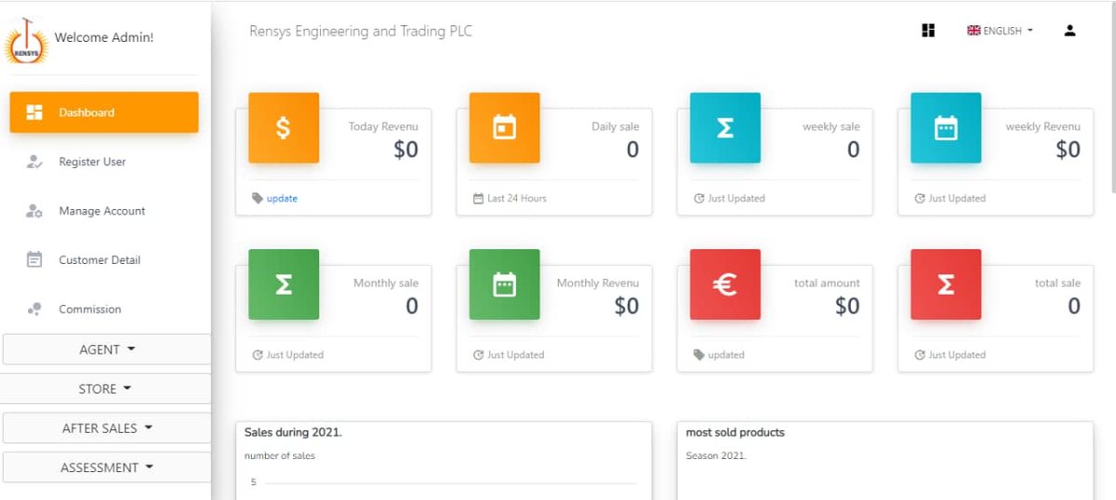This screenshot has width=1116, height=500.
Task: Click the red sigma total sale icon
Action: [945, 284]
